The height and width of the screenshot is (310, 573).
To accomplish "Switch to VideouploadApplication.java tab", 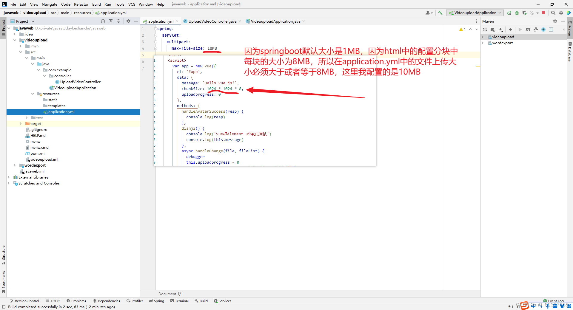I will coord(275,21).
